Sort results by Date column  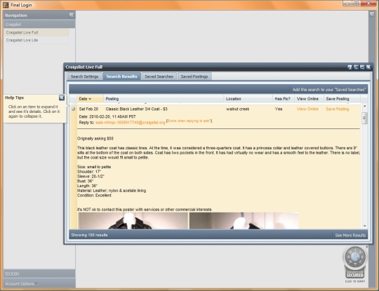coord(90,99)
